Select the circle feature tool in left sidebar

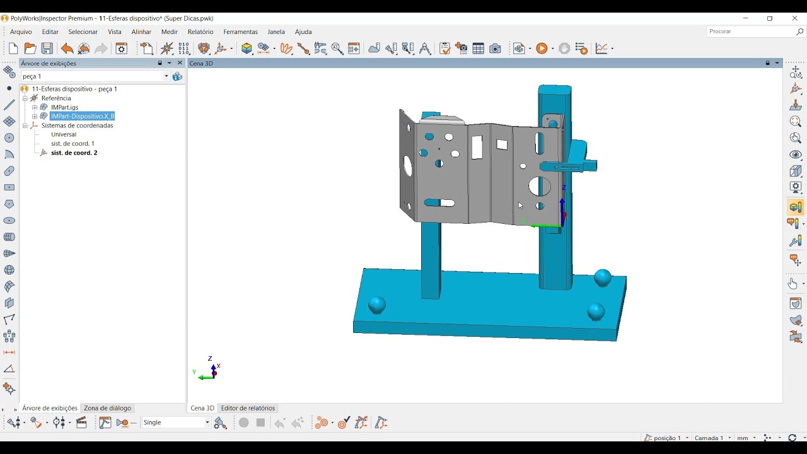tap(9, 138)
